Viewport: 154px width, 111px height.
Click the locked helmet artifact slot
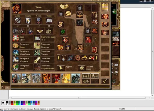80,8
